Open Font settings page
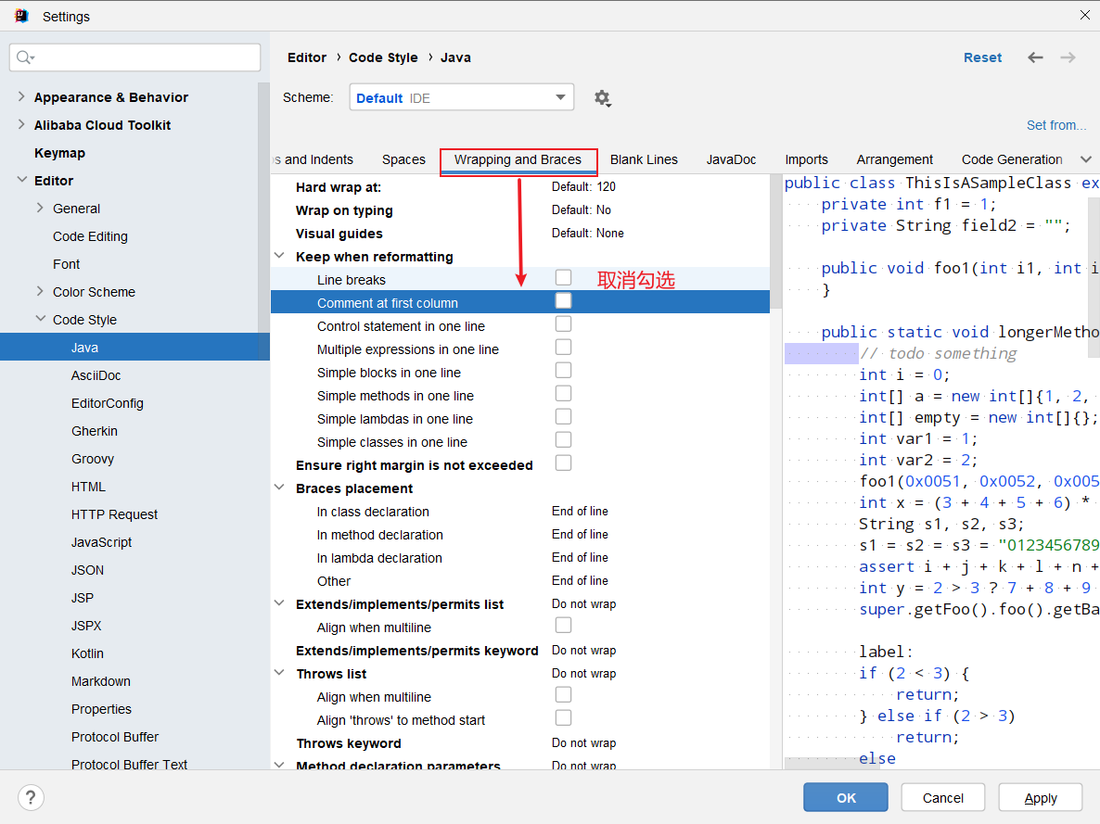This screenshot has height=824, width=1100. (x=67, y=264)
